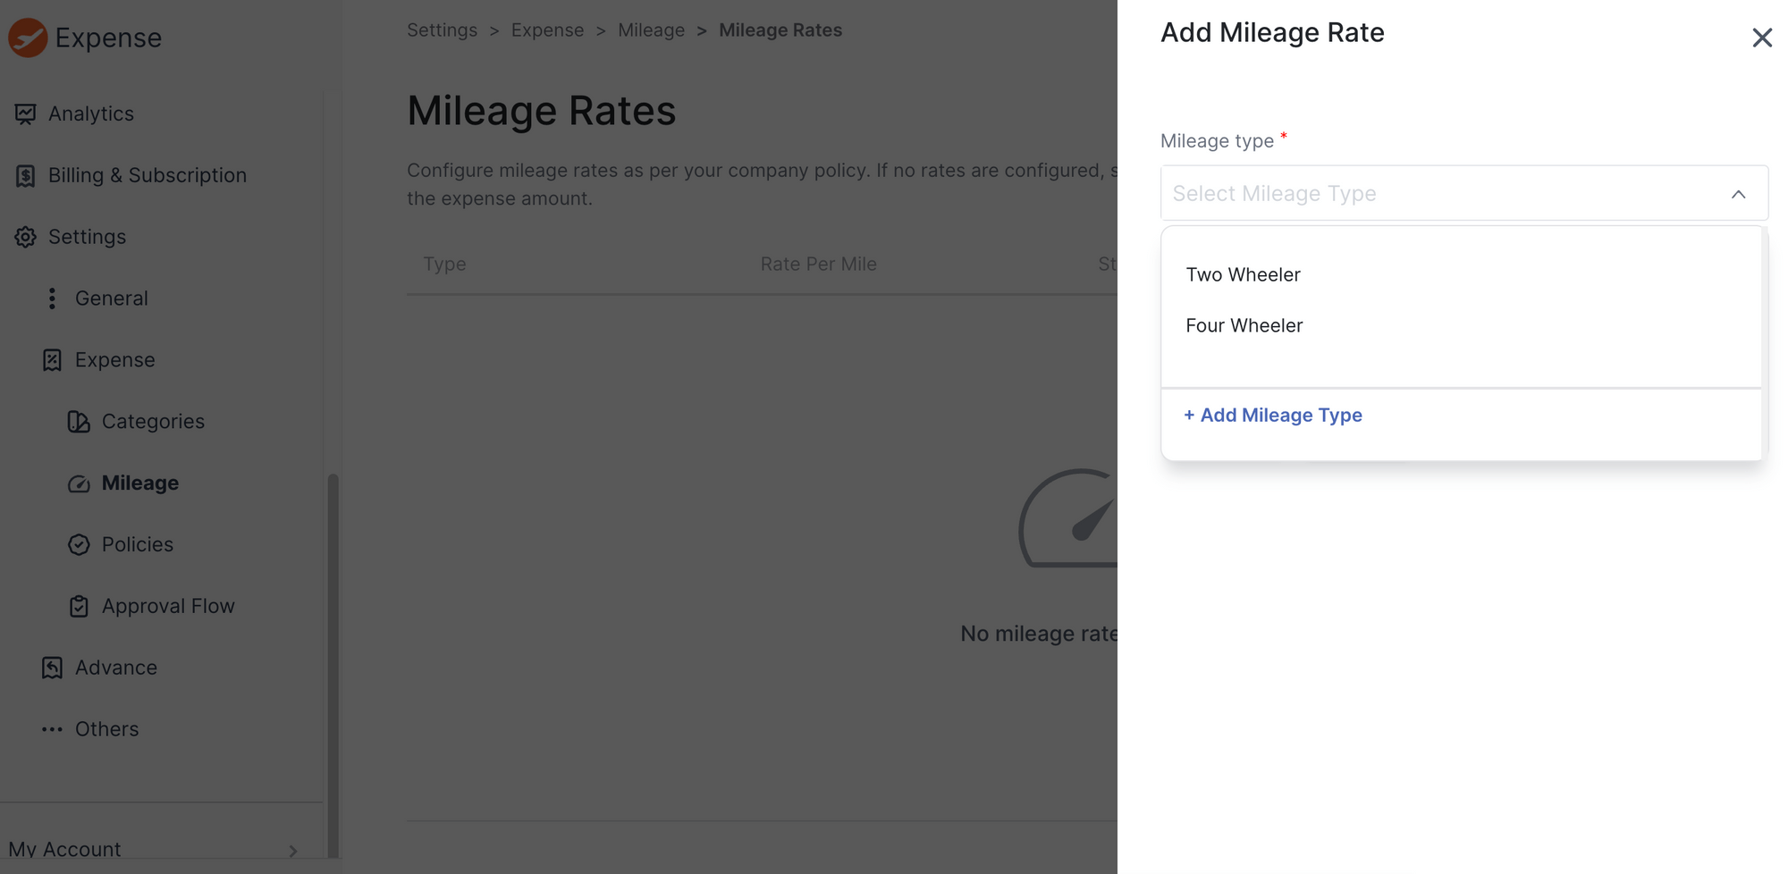Viewport: 1788px width, 874px height.
Task: Click the Settings gear icon
Action: click(x=25, y=237)
